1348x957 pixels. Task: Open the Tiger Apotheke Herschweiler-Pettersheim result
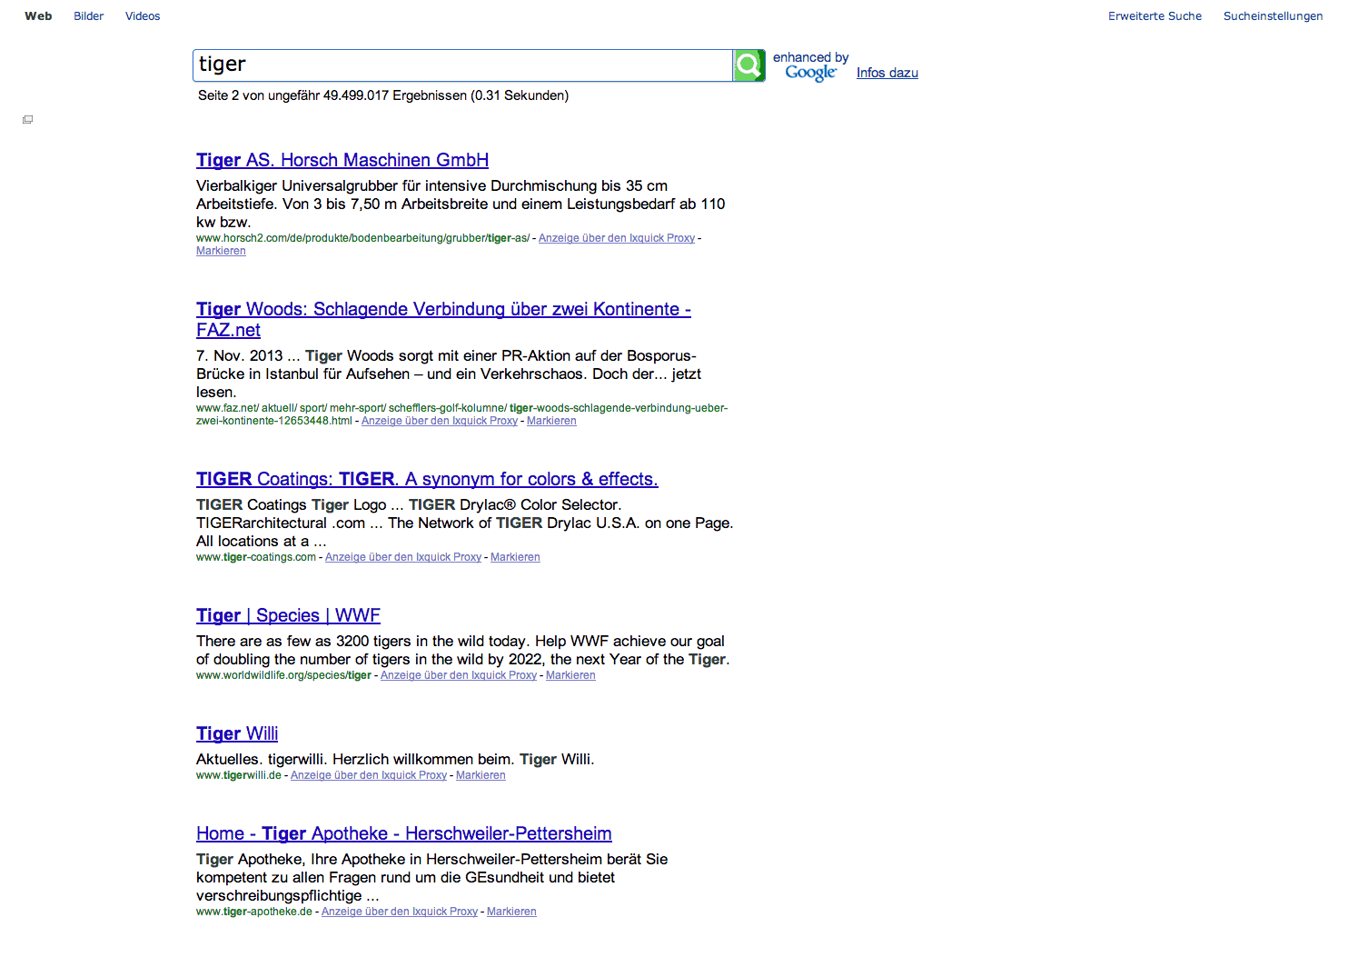[x=404, y=833]
